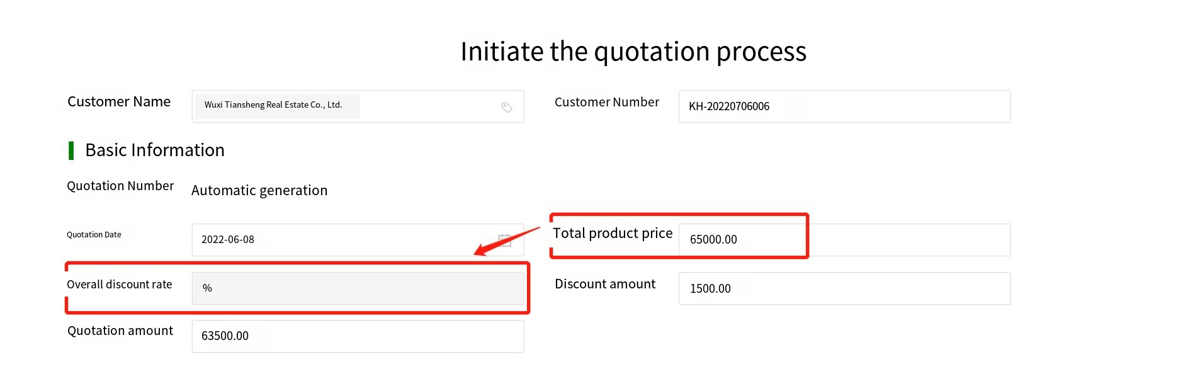Click the Basic Information section heading

click(155, 150)
